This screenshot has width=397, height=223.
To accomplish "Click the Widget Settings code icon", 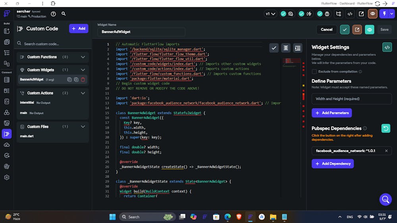I will 387,47.
